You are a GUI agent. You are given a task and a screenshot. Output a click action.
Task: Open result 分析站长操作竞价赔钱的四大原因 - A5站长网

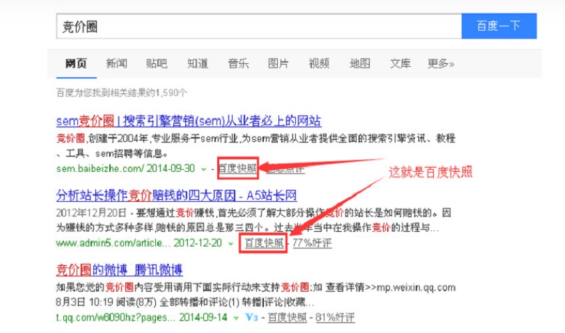[177, 196]
